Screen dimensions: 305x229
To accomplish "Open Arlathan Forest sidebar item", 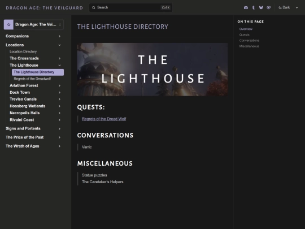I will pyautogui.click(x=24, y=85).
